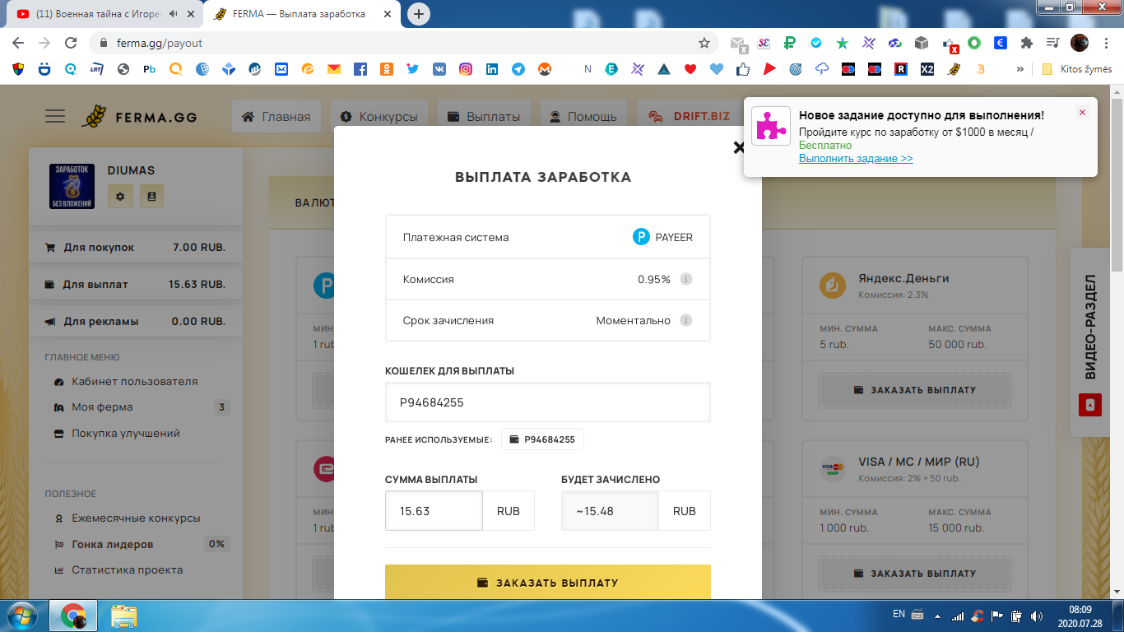The width and height of the screenshot is (1124, 632).
Task: Click the profile settings gear icon
Action: click(x=119, y=196)
